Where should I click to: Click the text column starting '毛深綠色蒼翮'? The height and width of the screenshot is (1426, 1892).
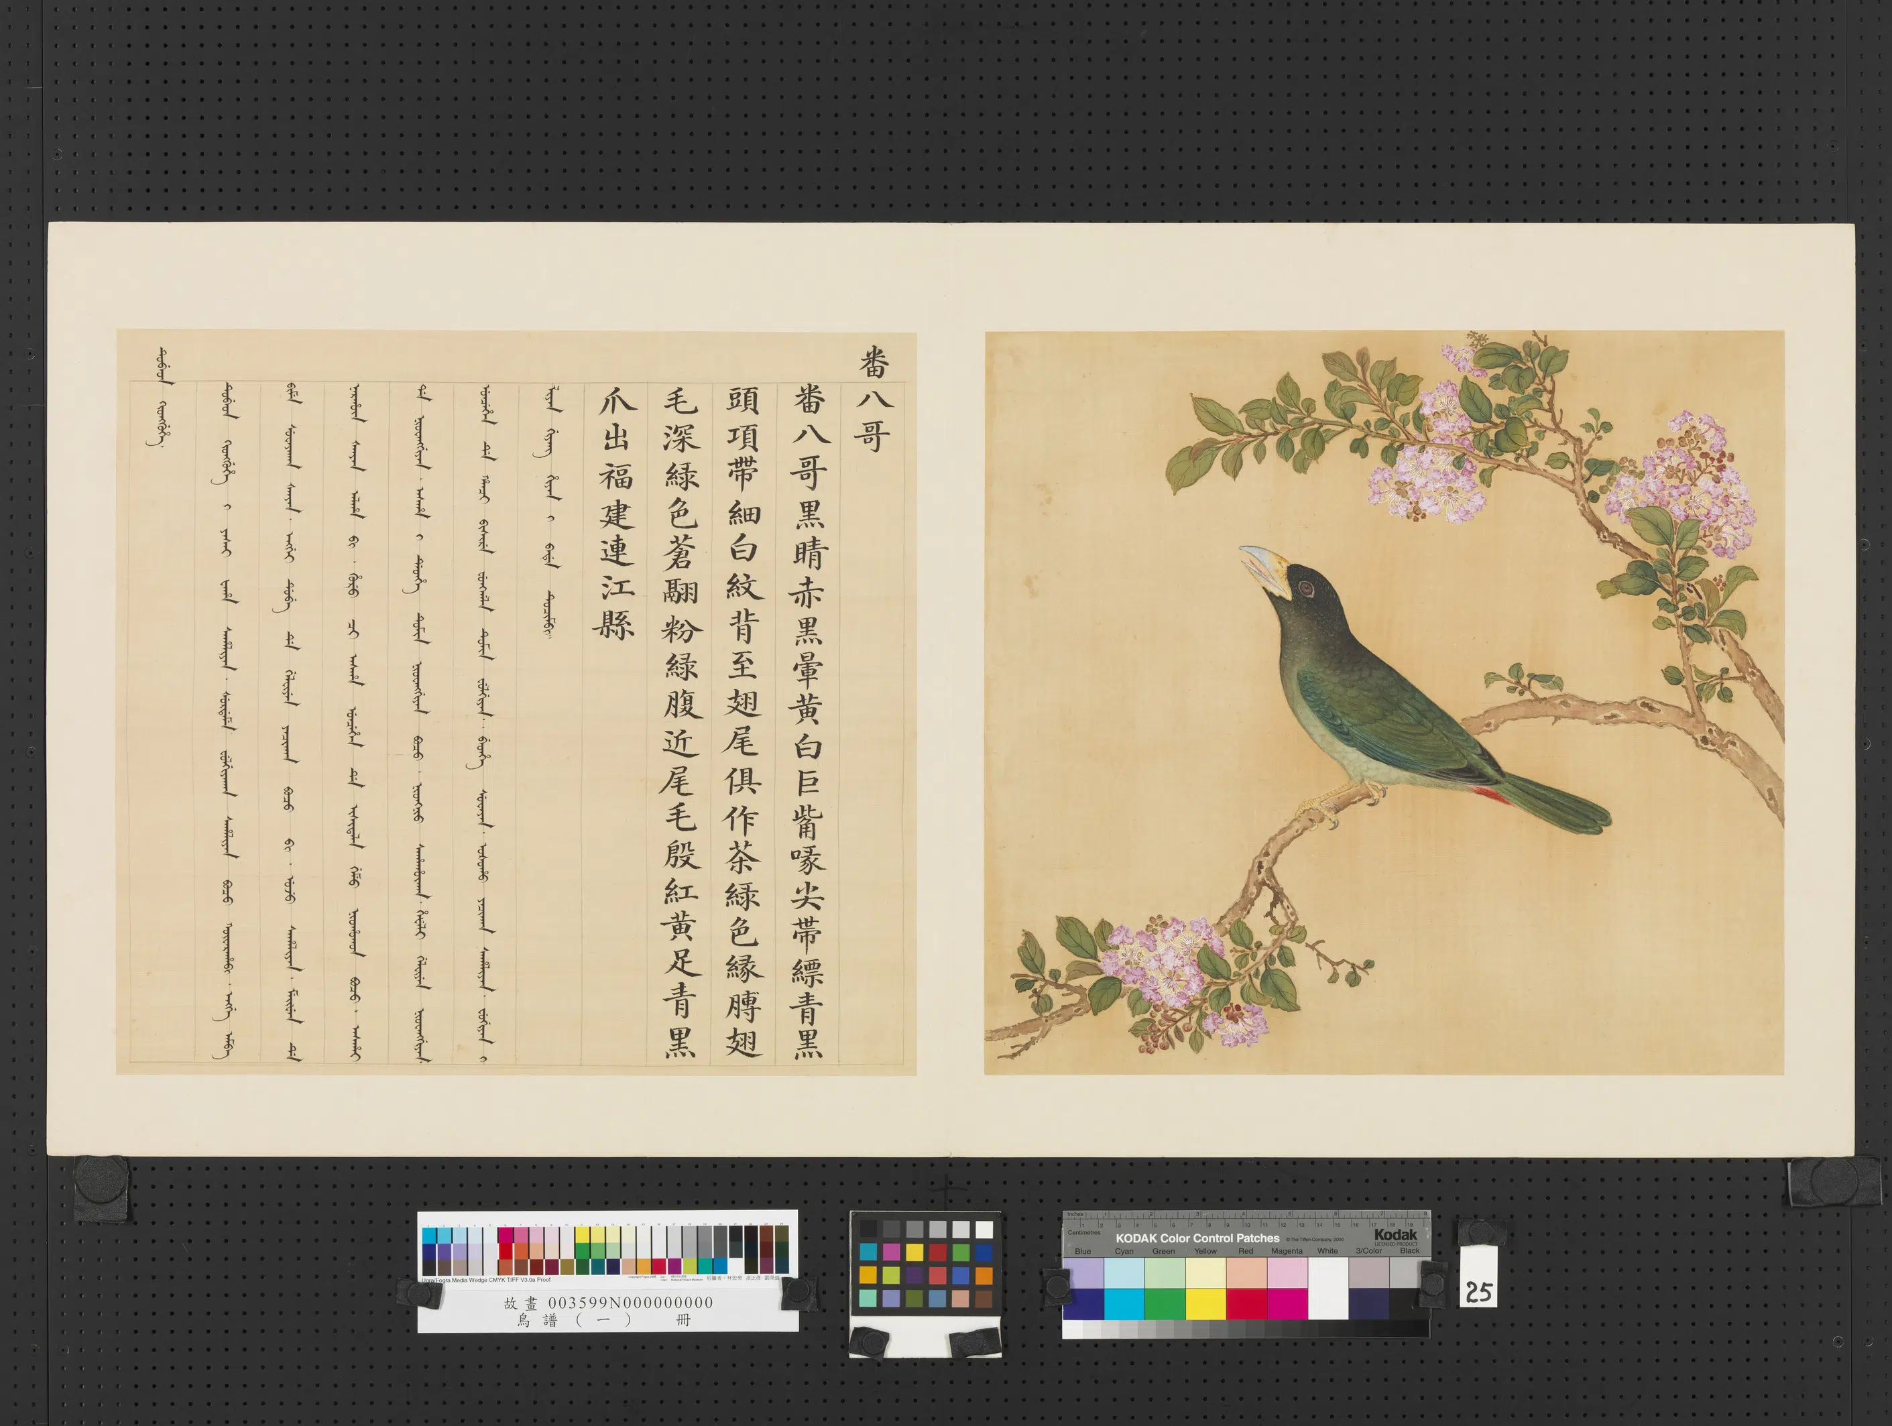pos(680,721)
